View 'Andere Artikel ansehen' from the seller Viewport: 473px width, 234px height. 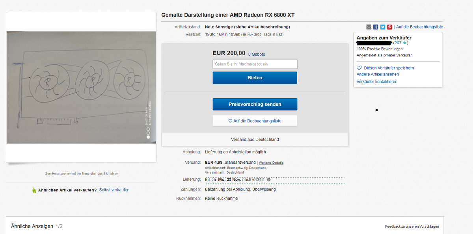tap(377, 74)
